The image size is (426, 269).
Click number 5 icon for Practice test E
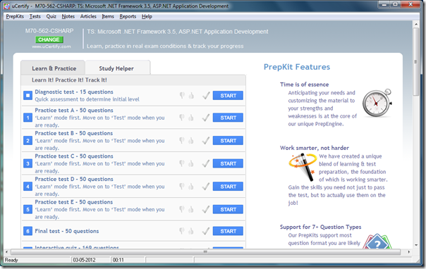click(x=28, y=209)
